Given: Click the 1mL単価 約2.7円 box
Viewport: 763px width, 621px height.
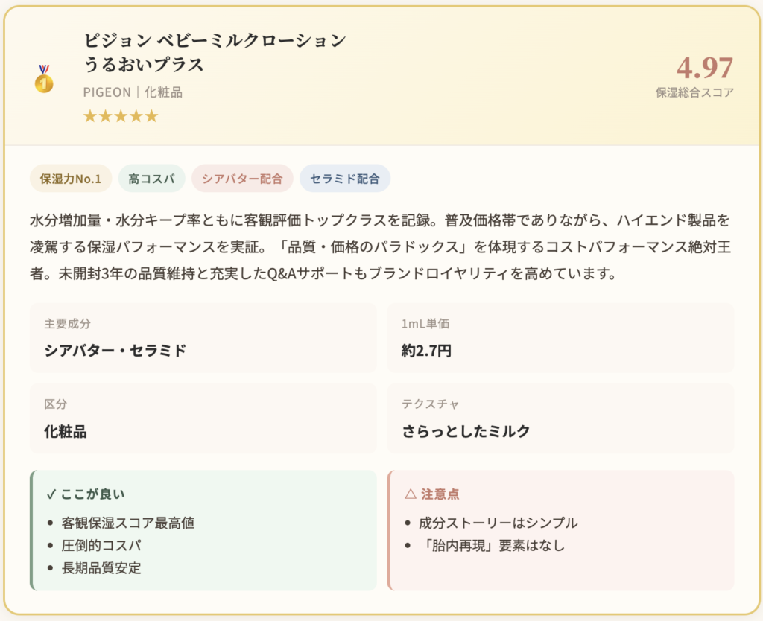Looking at the screenshot, I should 560,338.
